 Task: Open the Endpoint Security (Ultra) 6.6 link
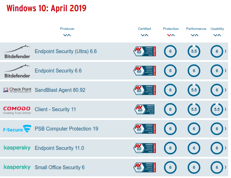pos(66,51)
